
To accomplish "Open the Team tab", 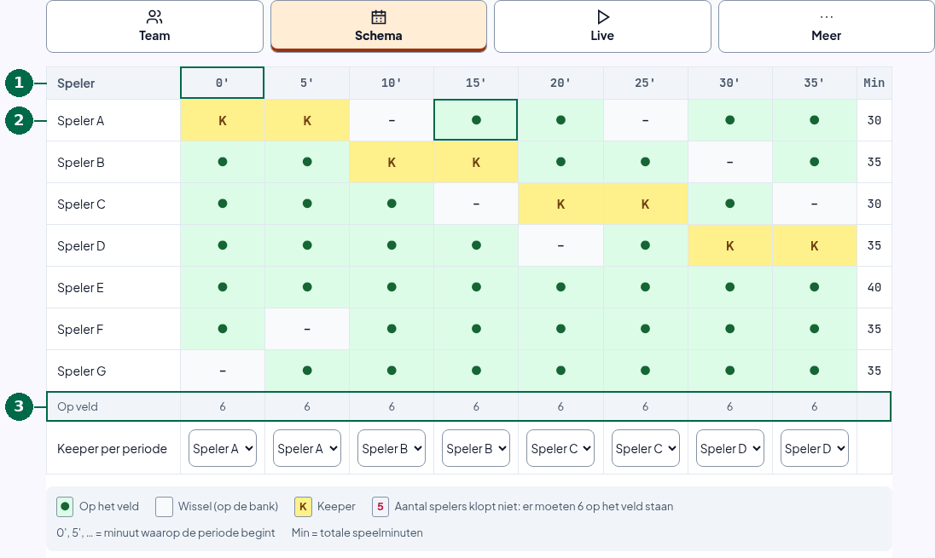I will [x=154, y=26].
